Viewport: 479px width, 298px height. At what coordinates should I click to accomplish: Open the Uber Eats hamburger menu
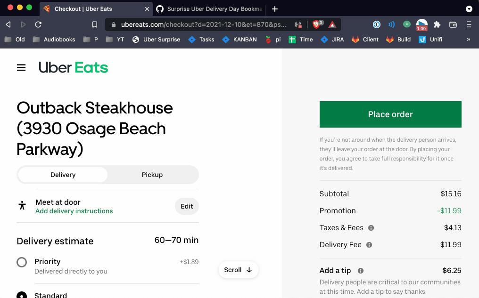[x=21, y=68]
